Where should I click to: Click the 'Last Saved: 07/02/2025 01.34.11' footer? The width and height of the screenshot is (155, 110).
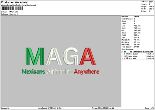(51, 108)
